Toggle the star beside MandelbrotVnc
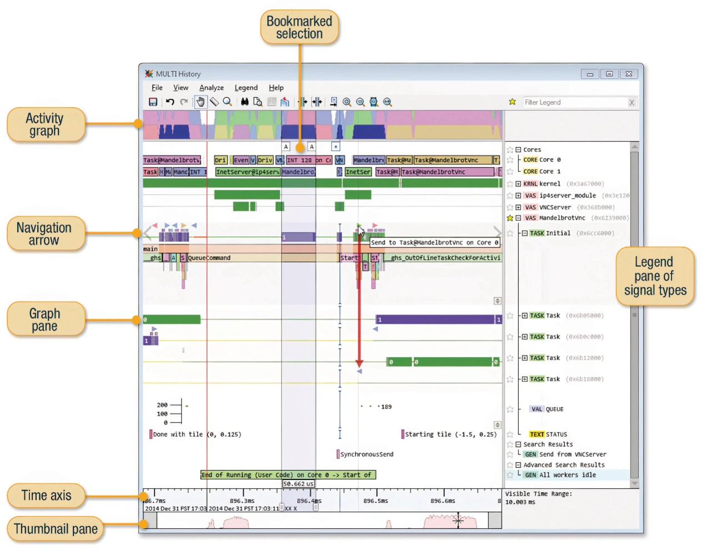This screenshot has width=711, height=560. coord(510,218)
